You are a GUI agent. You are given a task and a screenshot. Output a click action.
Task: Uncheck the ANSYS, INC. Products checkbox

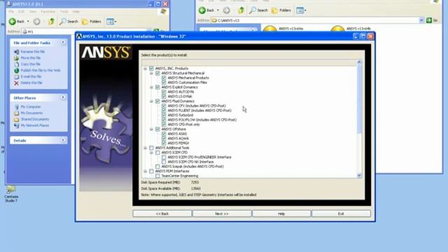pyautogui.click(x=151, y=69)
